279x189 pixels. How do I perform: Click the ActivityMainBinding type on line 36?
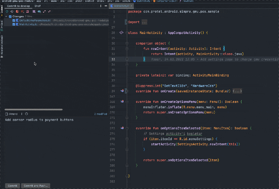coord(211,75)
